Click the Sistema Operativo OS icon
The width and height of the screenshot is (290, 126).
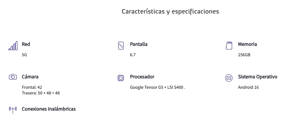pyautogui.click(x=229, y=78)
